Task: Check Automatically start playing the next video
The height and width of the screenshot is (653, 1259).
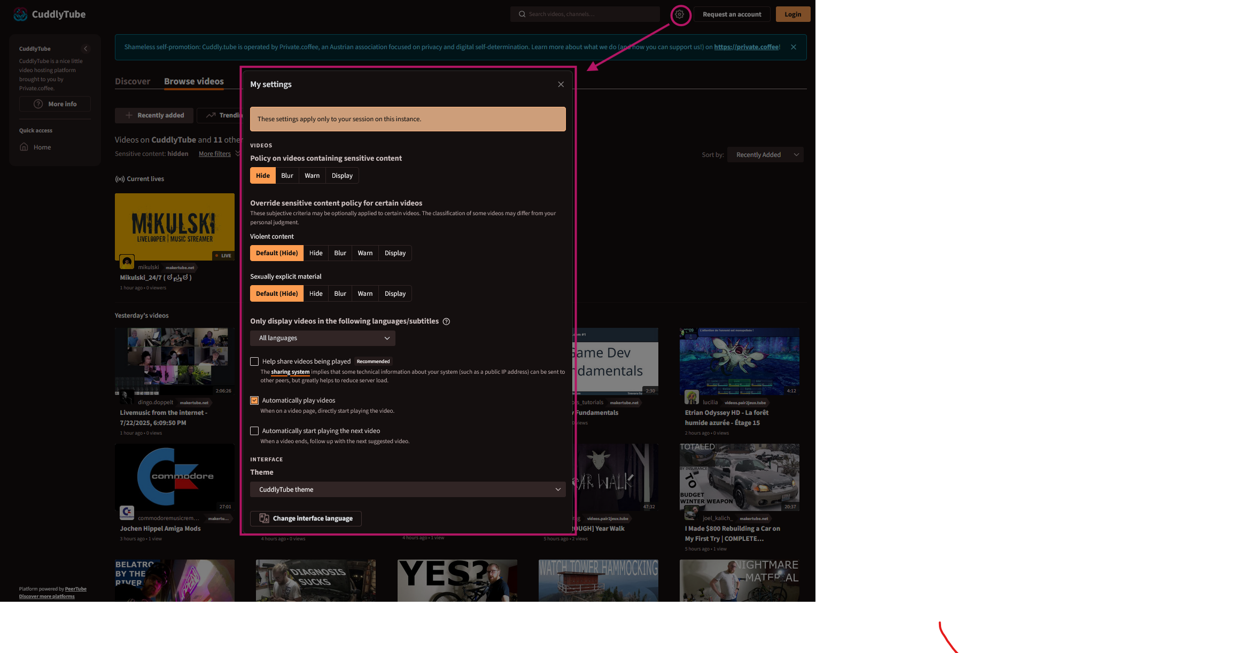Action: point(254,431)
